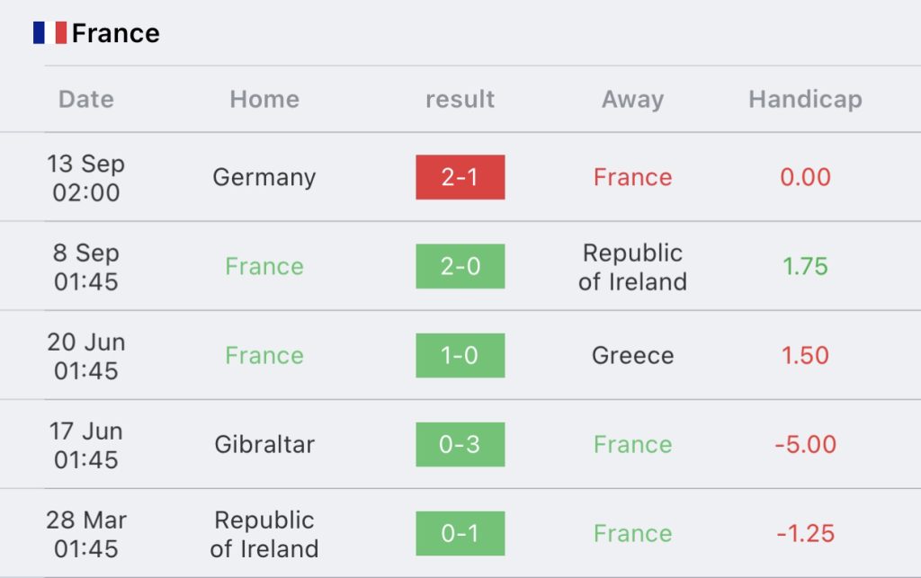Click the Handicap column header
This screenshot has height=578, width=921.
[x=805, y=100]
